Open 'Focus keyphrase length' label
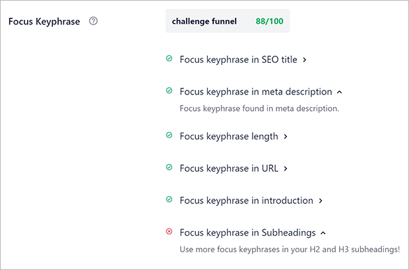 [229, 136]
